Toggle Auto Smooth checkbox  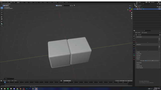point(146,60)
